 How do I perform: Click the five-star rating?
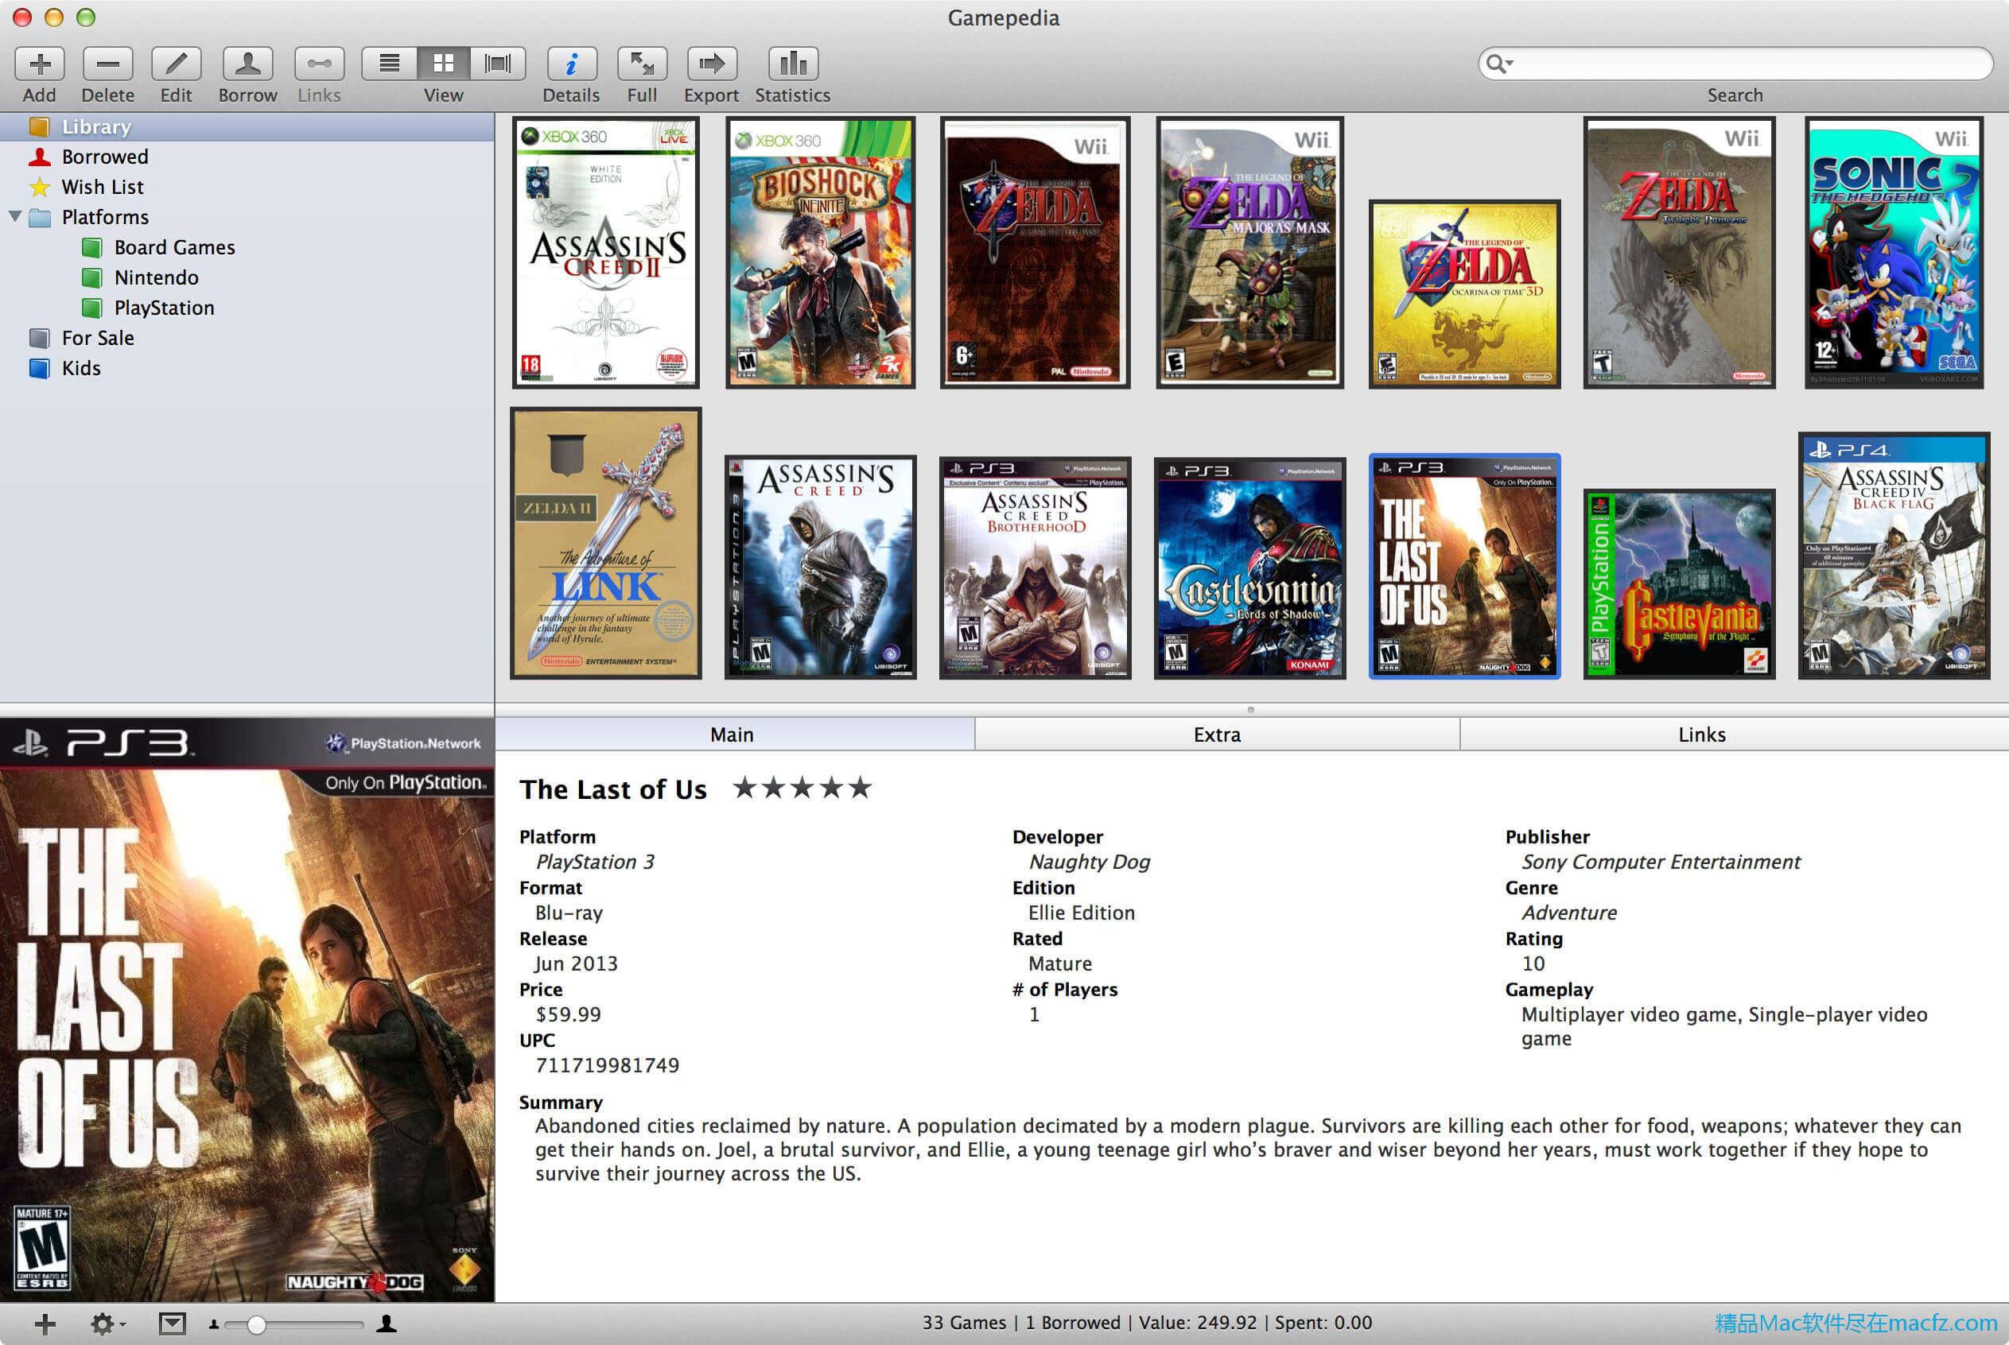coord(802,788)
